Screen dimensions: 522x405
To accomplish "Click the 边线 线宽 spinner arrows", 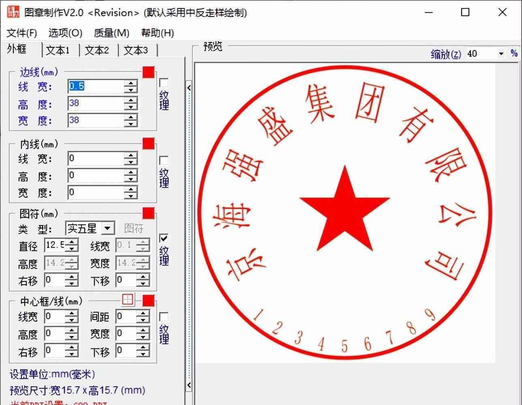I will (x=131, y=86).
